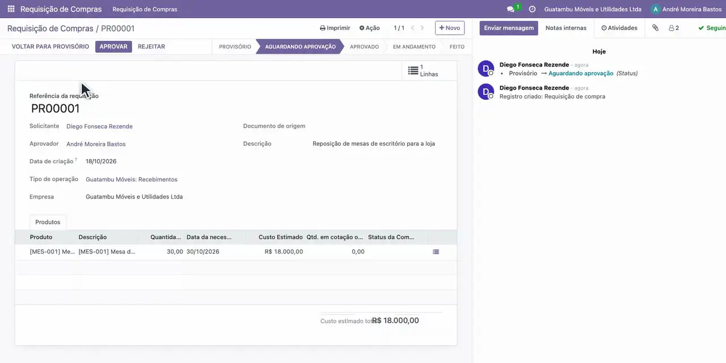Toggle the Seguindo following button

pos(712,28)
